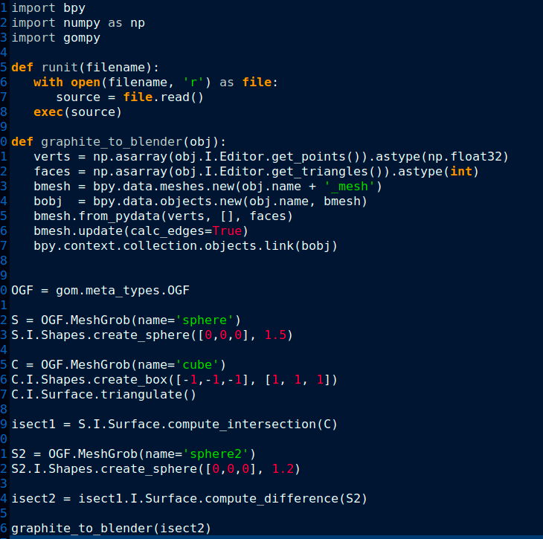The image size is (543, 539).
Task: Place cursor on 'numpy' in import line
Action: pos(82,23)
